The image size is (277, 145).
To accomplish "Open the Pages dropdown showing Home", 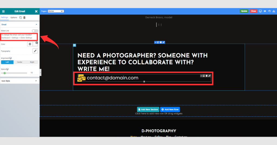I will click(56, 11).
